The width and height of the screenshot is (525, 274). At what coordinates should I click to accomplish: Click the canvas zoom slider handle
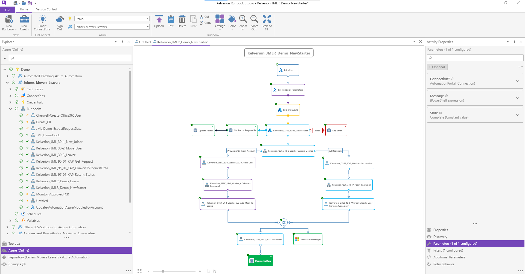point(163,271)
